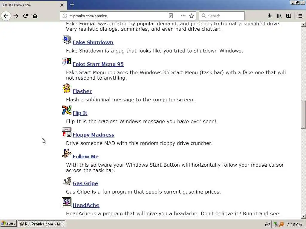Click the vertical scrollbar thumb

click(304, 114)
